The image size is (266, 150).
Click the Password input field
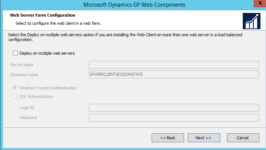tap(174, 118)
